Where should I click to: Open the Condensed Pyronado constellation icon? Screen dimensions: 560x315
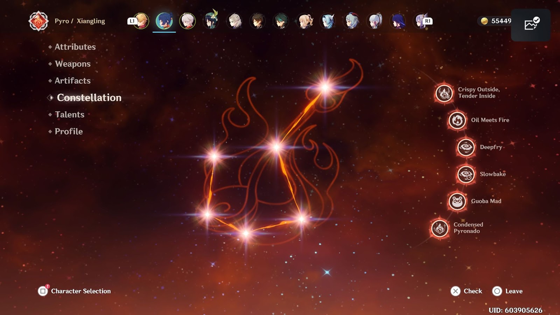tap(440, 228)
